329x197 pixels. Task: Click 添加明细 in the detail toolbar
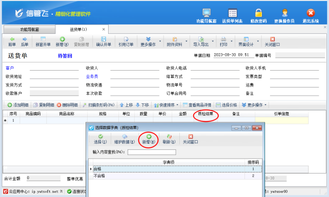tap(18, 105)
